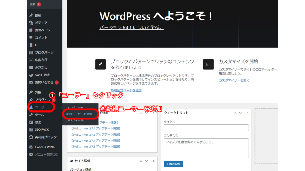Select the 固定ページ pages icon
Viewport: 305px width, 171px height.
pos(31,30)
